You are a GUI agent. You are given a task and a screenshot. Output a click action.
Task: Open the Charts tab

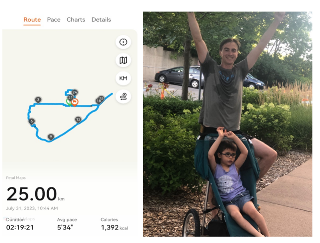coord(76,20)
